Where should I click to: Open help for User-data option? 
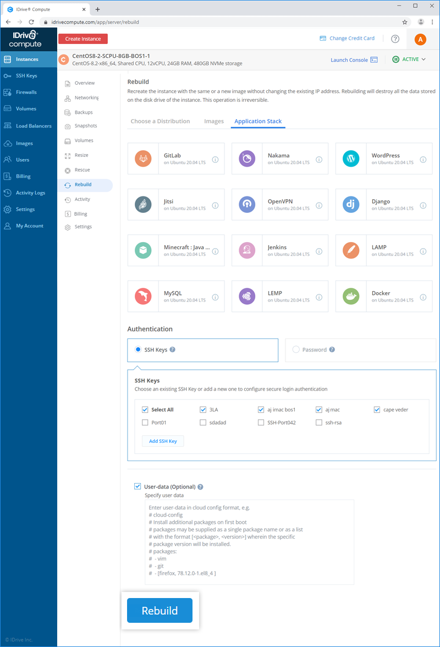[200, 487]
